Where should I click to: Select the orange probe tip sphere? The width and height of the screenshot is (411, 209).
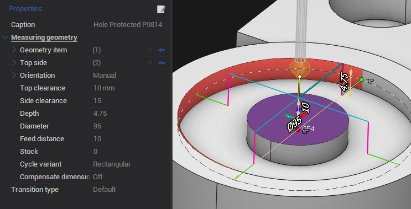[300, 68]
